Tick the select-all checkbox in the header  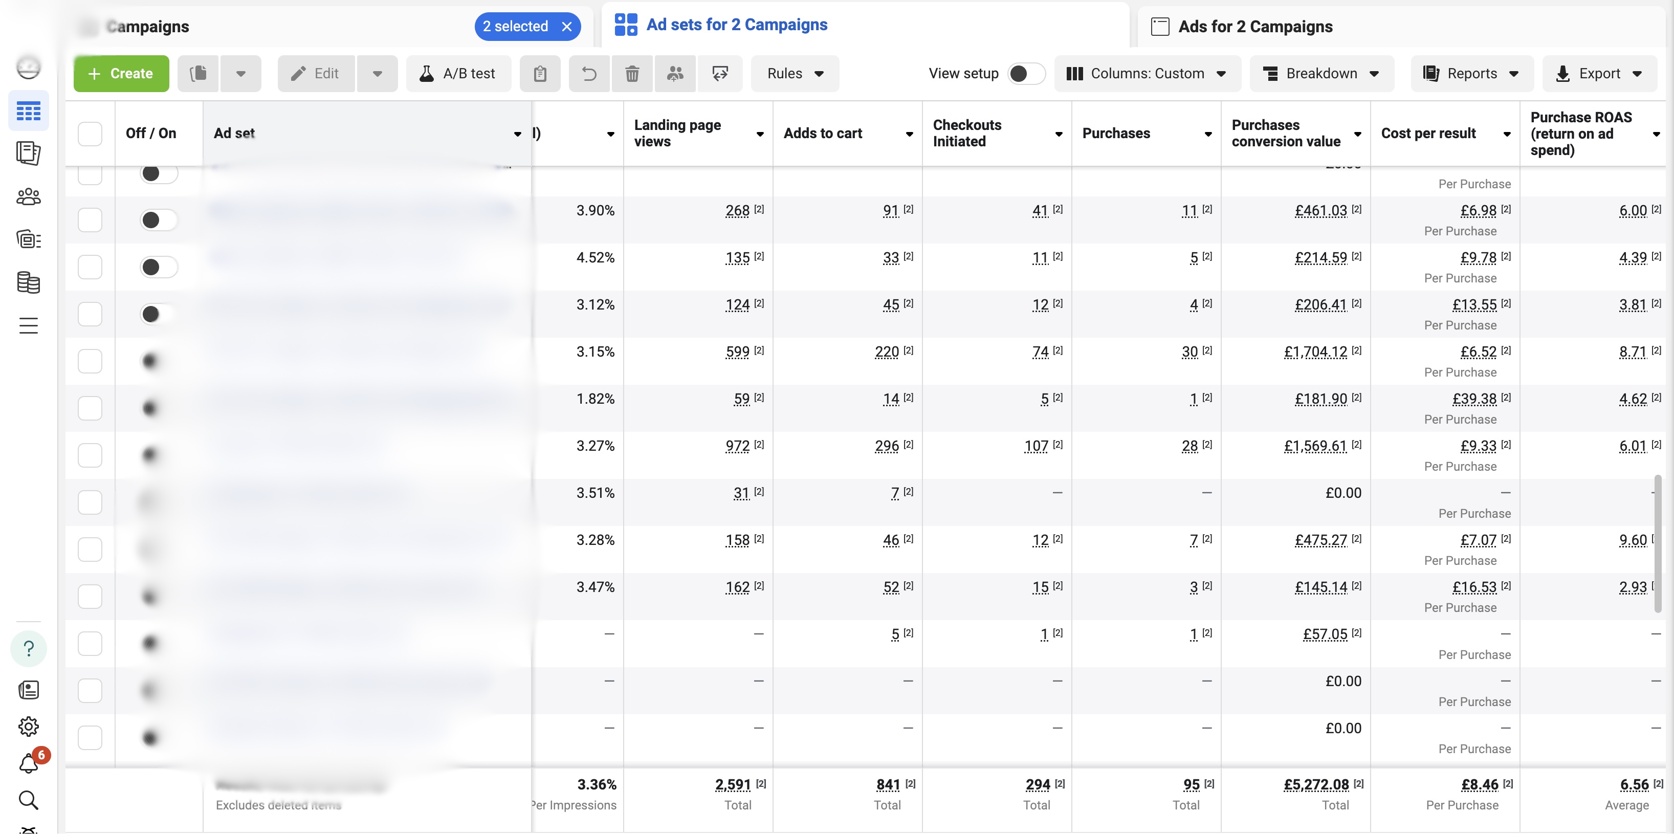(90, 134)
